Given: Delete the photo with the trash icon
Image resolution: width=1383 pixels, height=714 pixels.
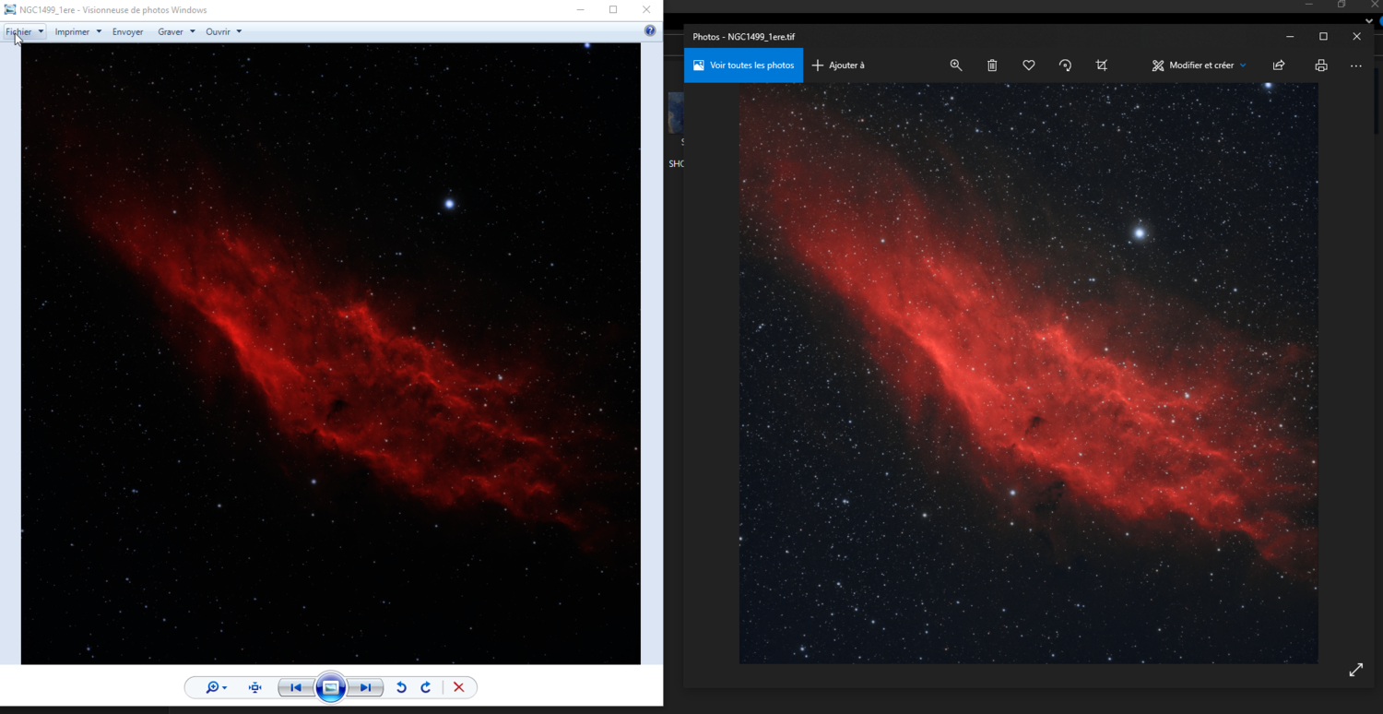Looking at the screenshot, I should pos(992,65).
